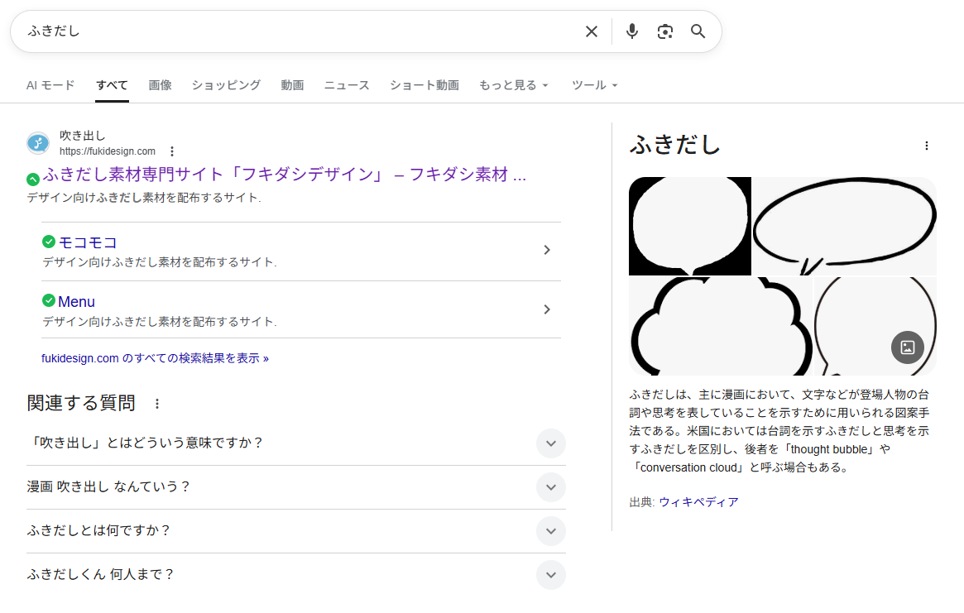Expand the question ふきだしくん 何人まで？
Viewport: 964px width, 613px height.
(x=550, y=575)
